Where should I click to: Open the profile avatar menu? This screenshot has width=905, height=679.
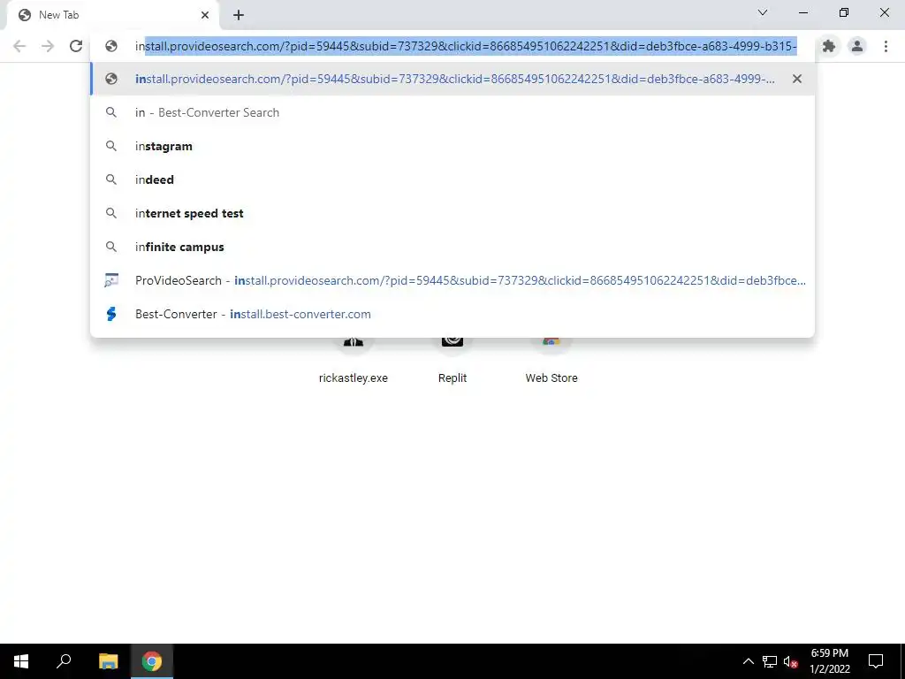tap(857, 46)
